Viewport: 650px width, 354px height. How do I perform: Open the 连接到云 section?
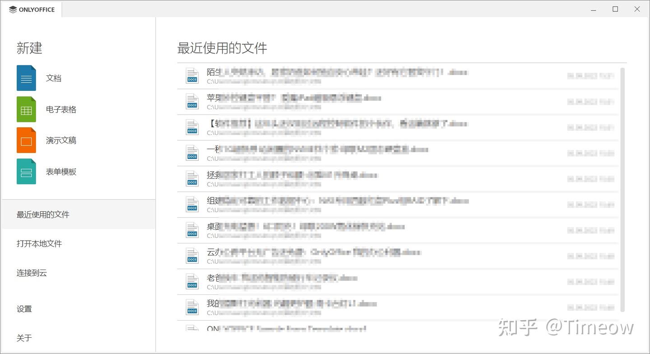coord(32,273)
